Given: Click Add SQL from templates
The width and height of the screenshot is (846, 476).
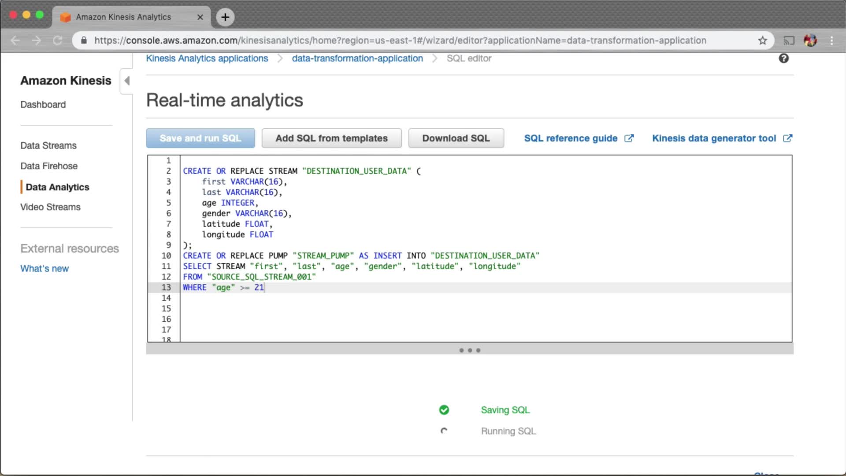Looking at the screenshot, I should [331, 138].
